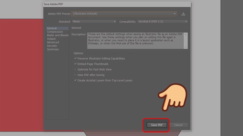Click inside the Description text box
This screenshot has height=136, width=243.
(x=135, y=41)
